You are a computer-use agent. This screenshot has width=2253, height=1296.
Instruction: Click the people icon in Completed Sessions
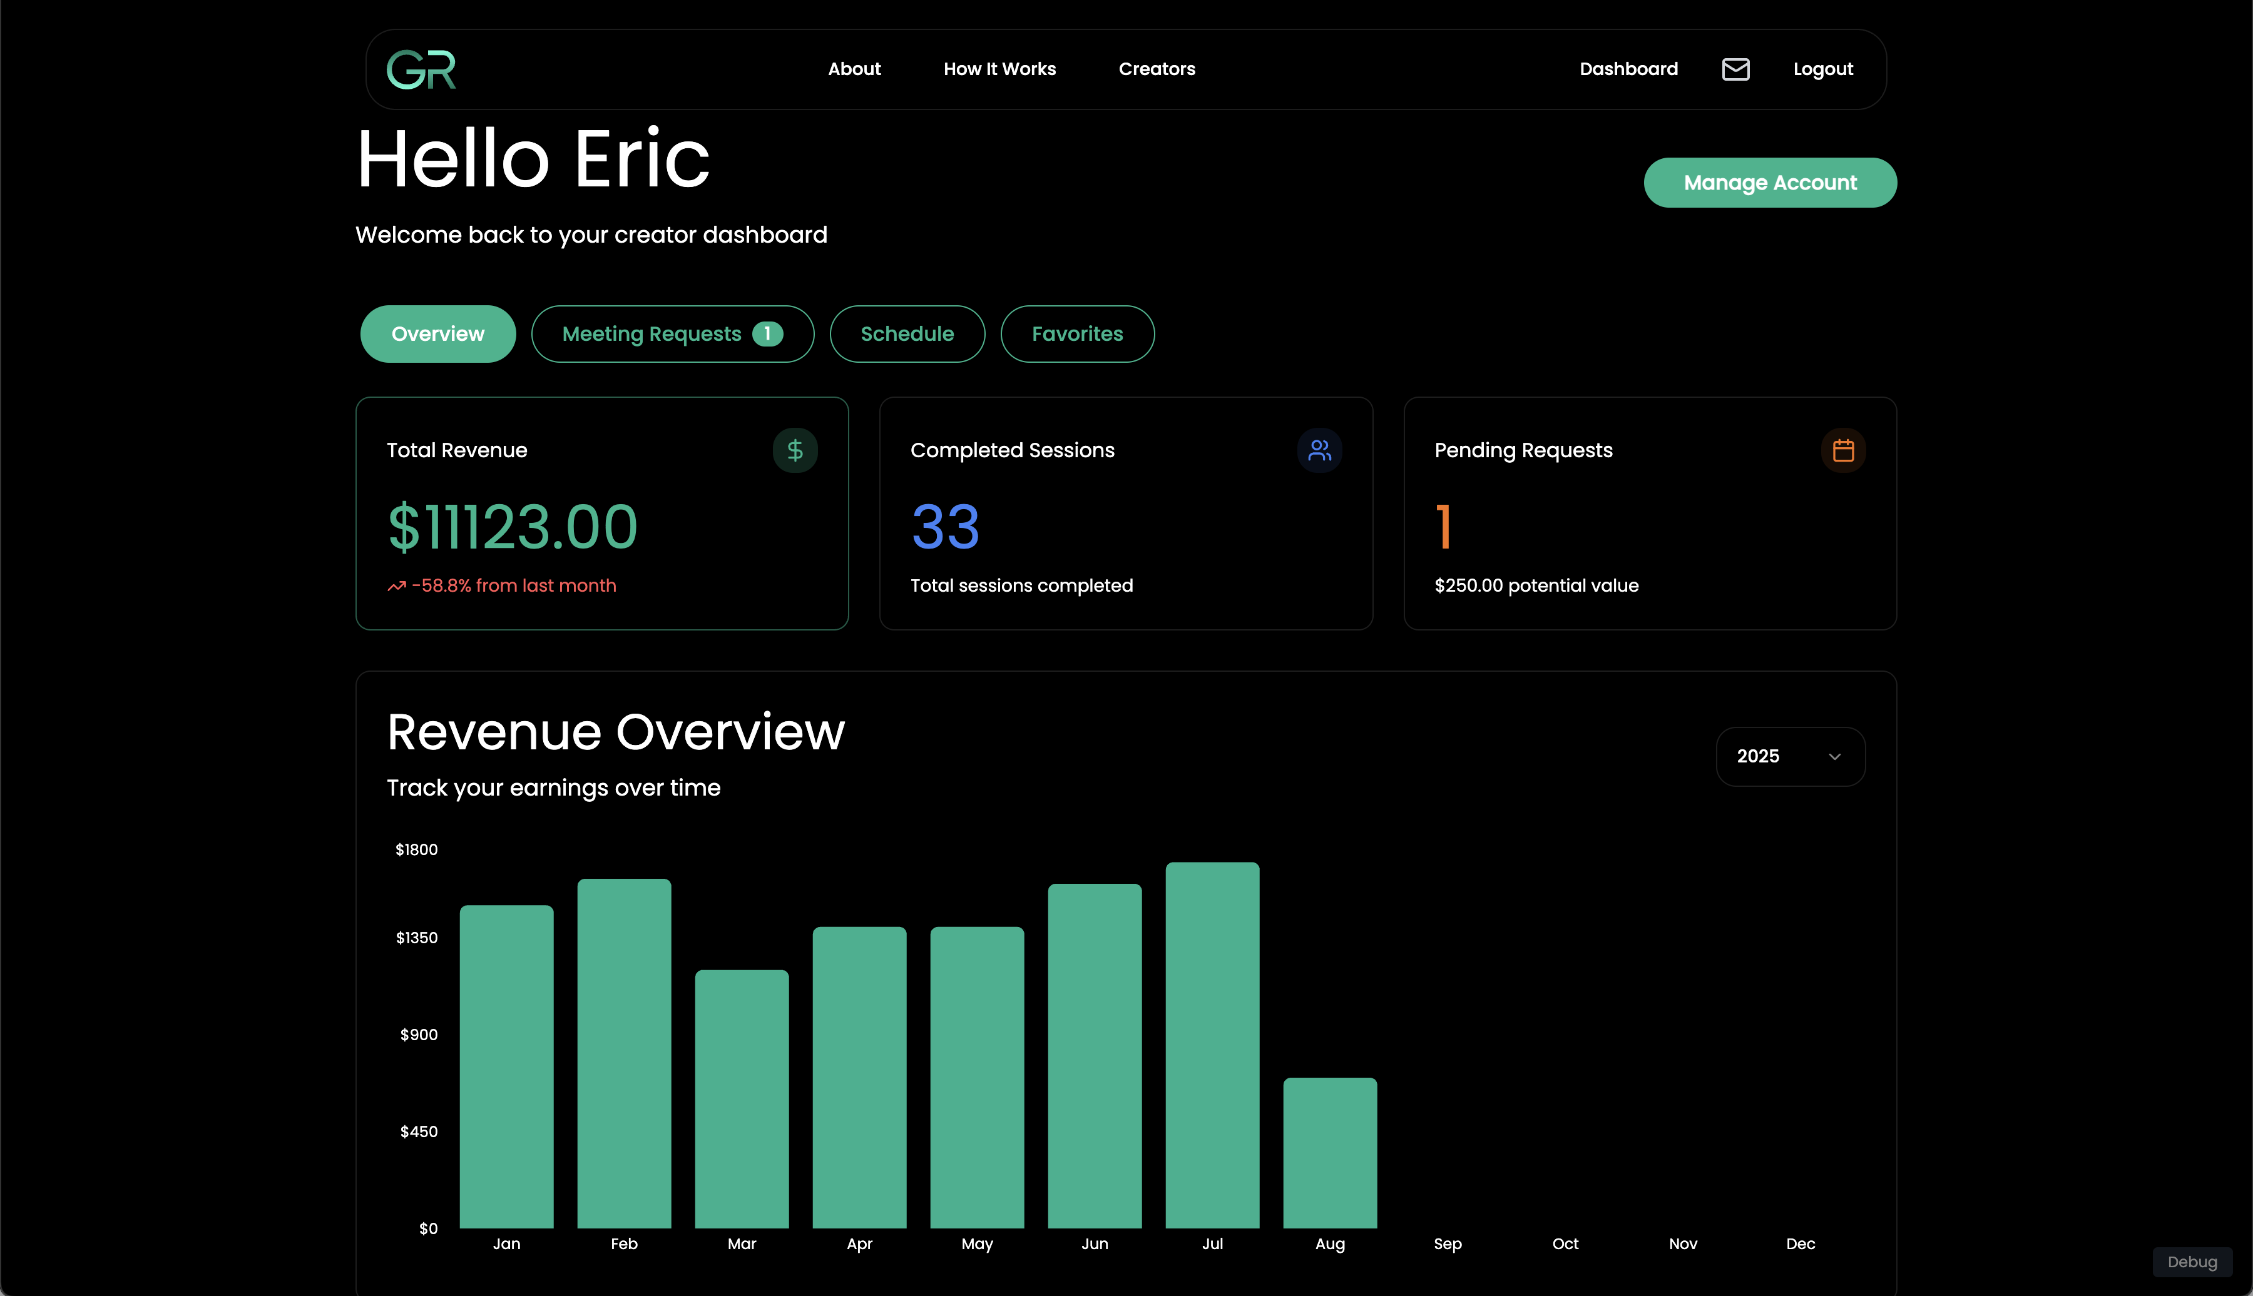tap(1319, 450)
